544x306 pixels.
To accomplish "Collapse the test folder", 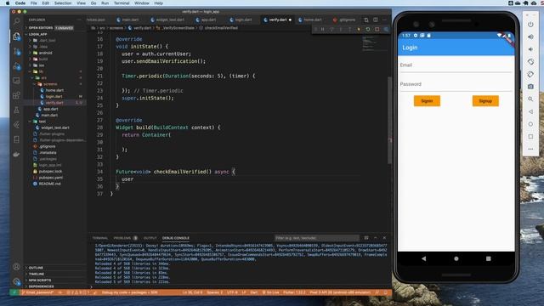I will click(x=42, y=122).
